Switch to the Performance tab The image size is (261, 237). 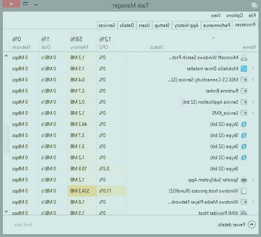(x=217, y=25)
